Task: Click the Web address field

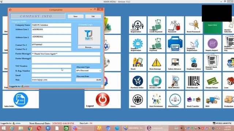Action: click(51, 80)
